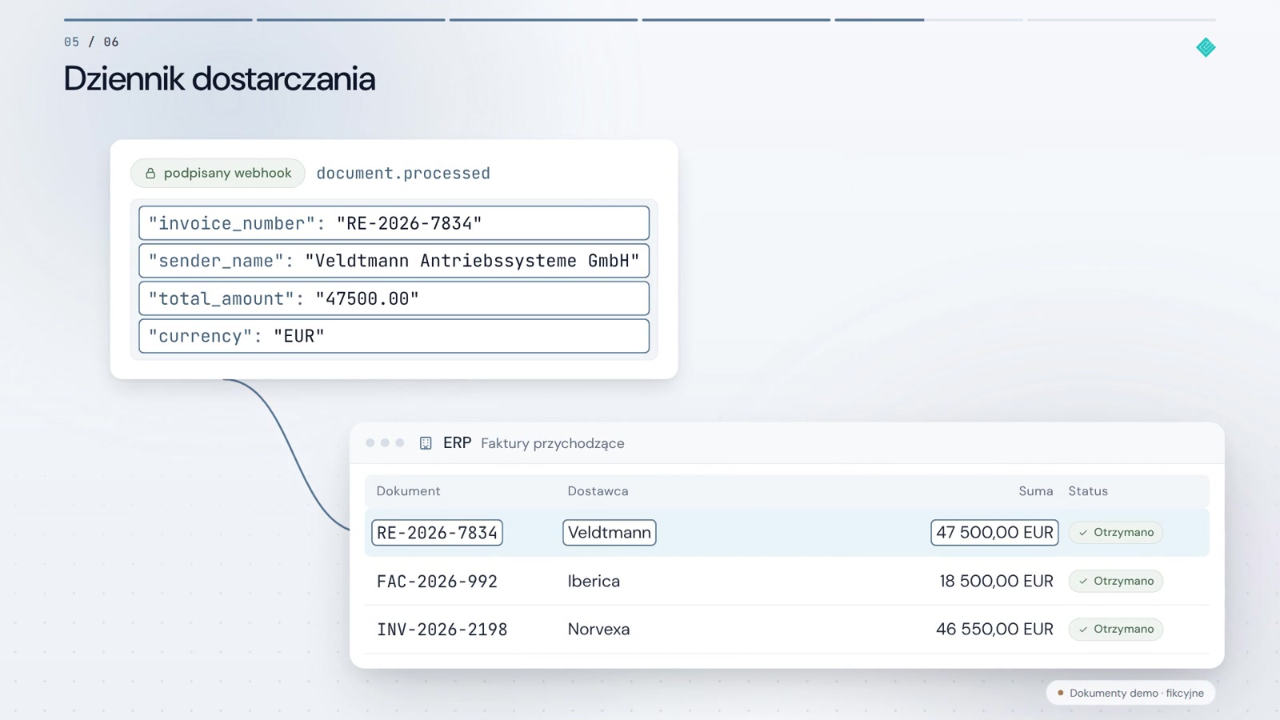Click Otrzymano status for Iberica row

point(1116,582)
